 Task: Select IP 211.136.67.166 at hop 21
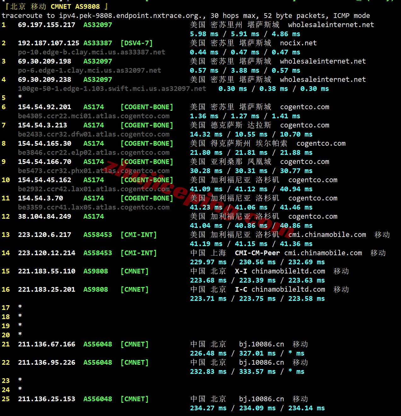click(x=47, y=344)
